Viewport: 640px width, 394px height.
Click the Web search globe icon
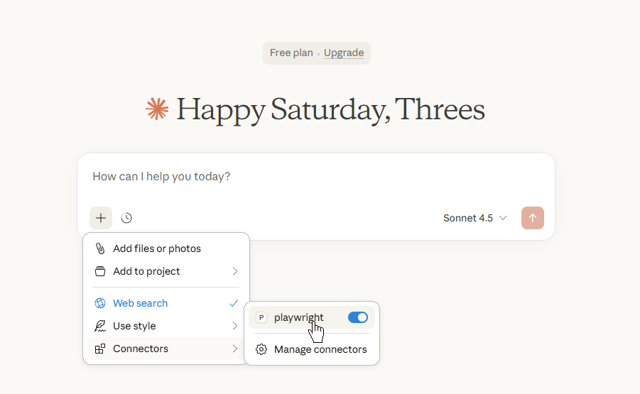pos(100,303)
